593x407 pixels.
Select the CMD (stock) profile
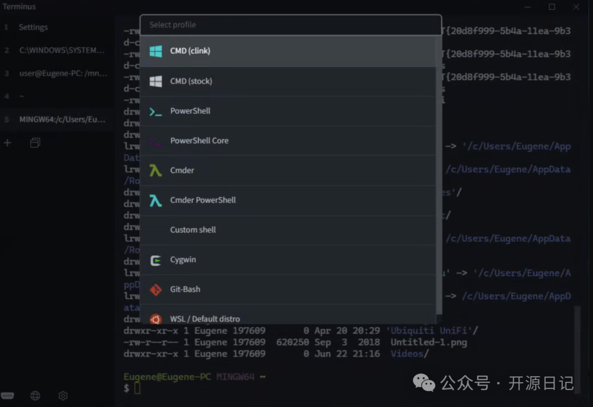click(x=288, y=81)
